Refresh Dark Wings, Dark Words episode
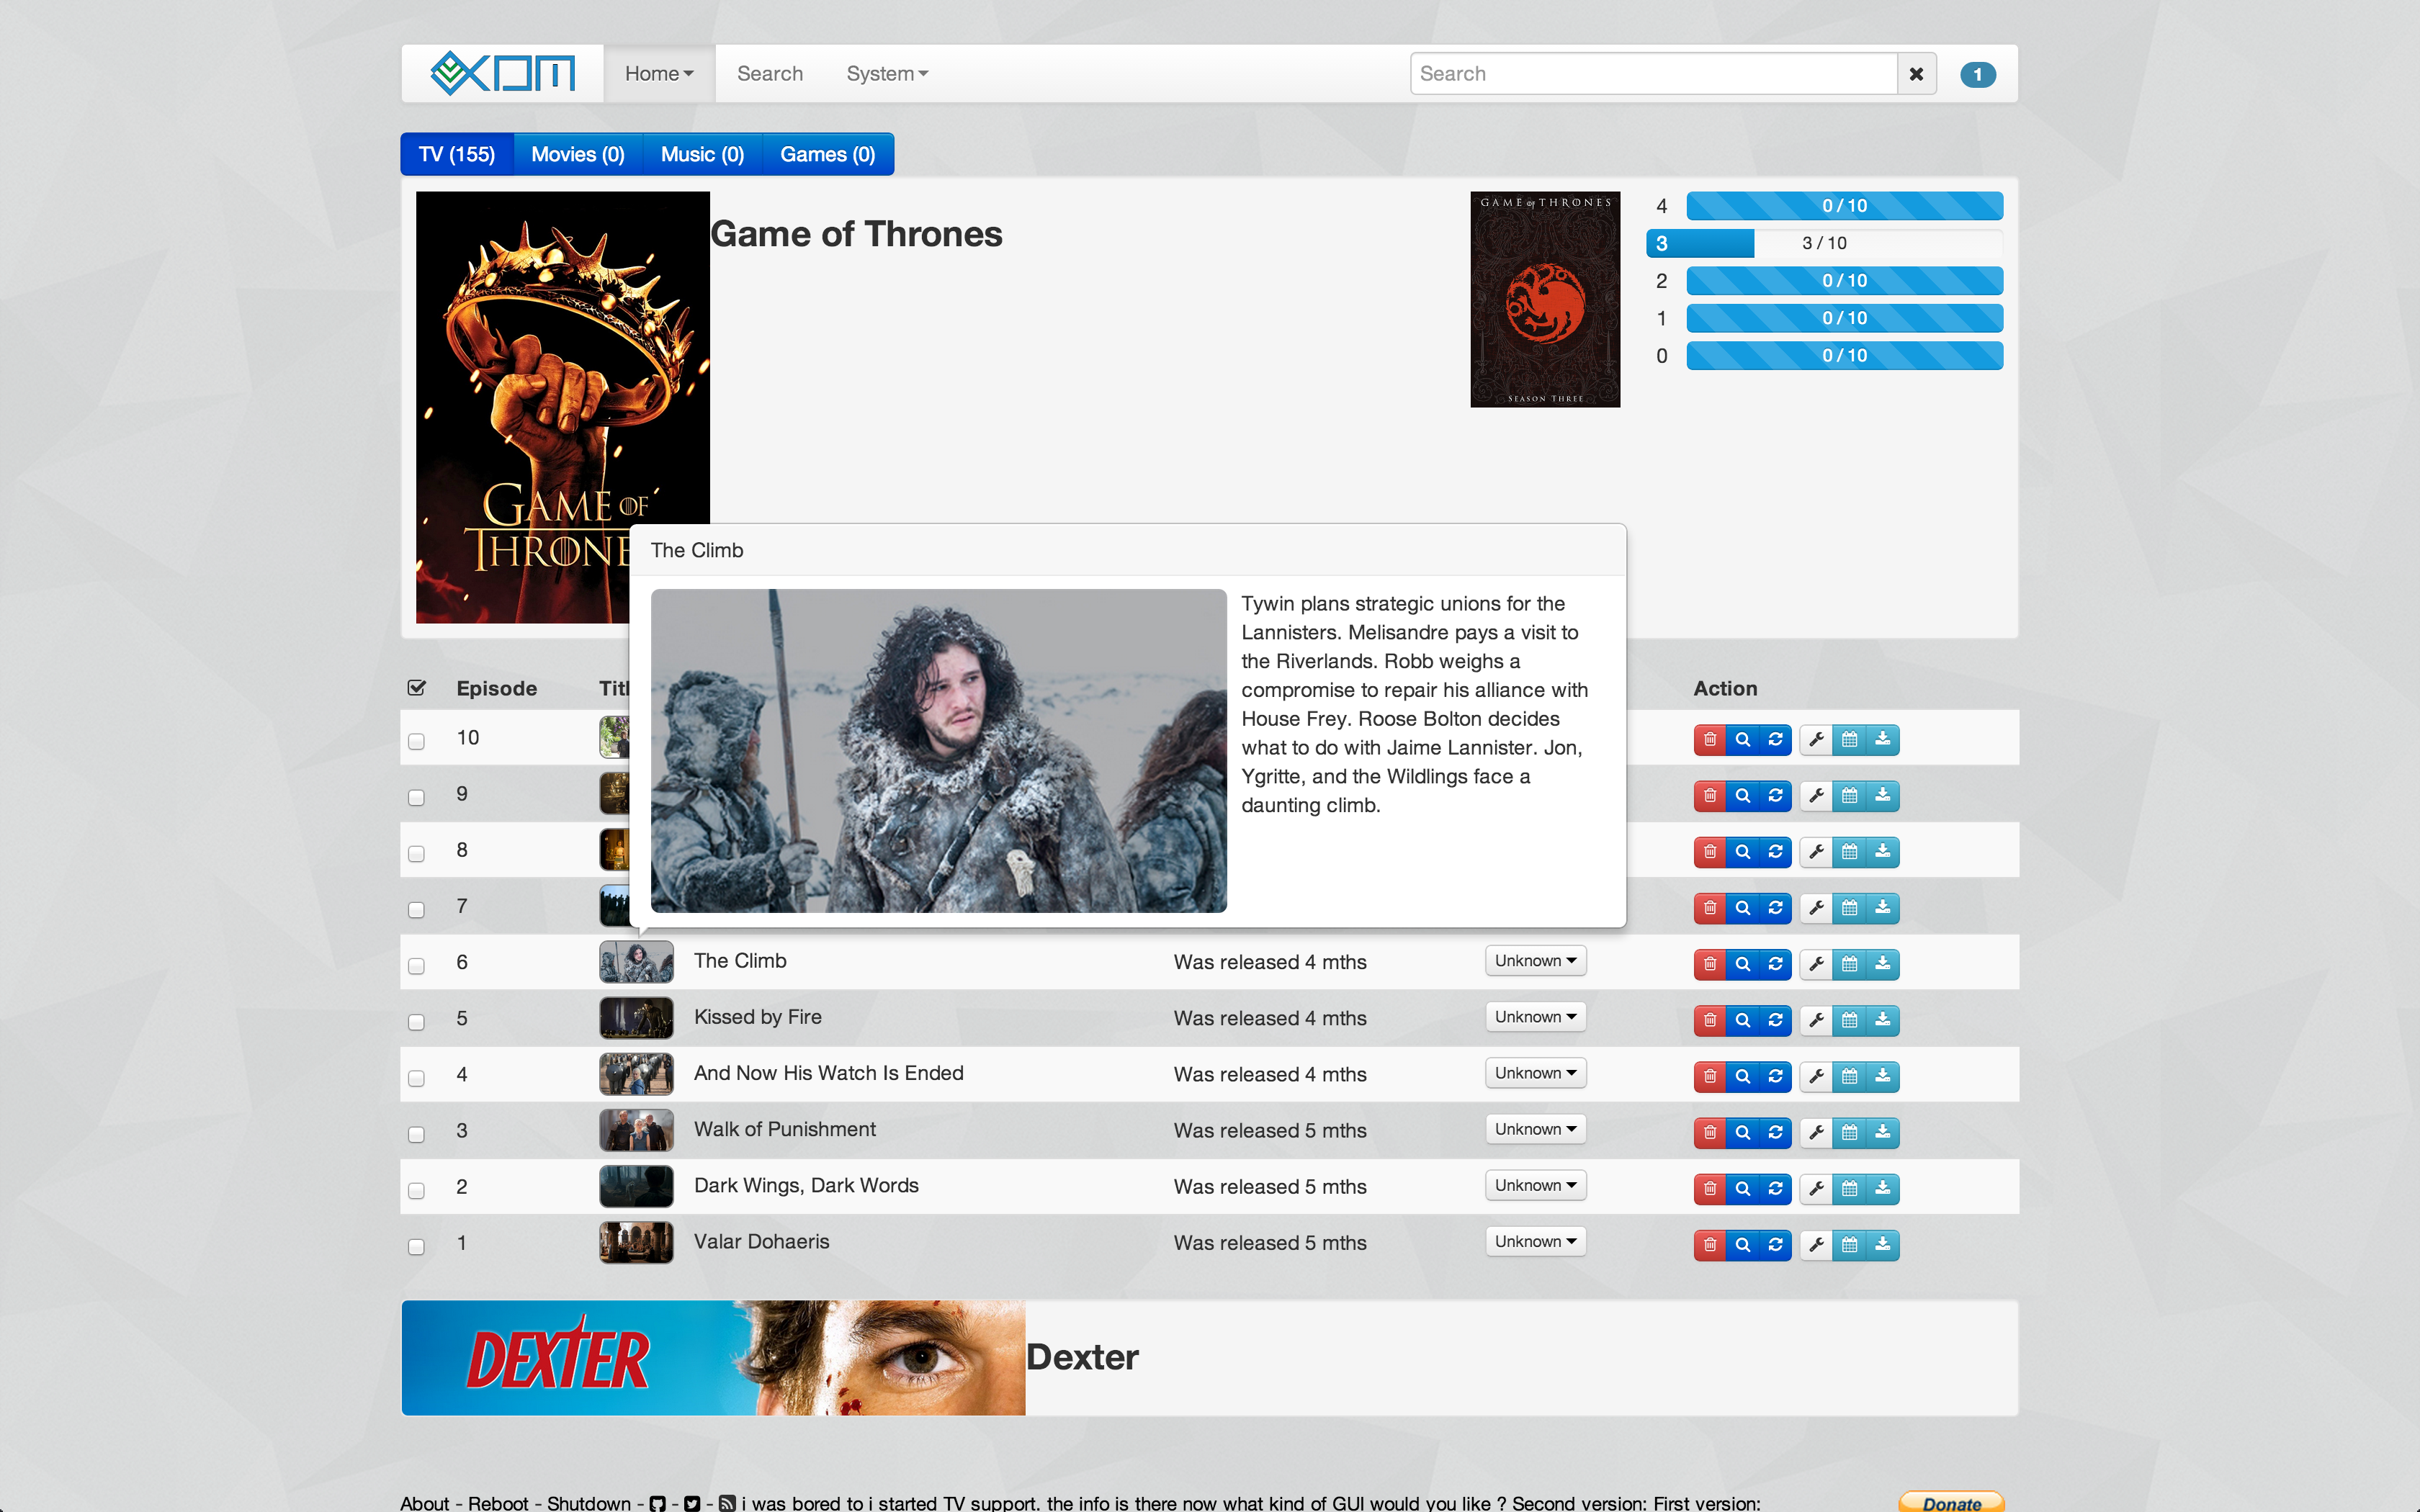This screenshot has width=2420, height=1512. pos(1776,1188)
